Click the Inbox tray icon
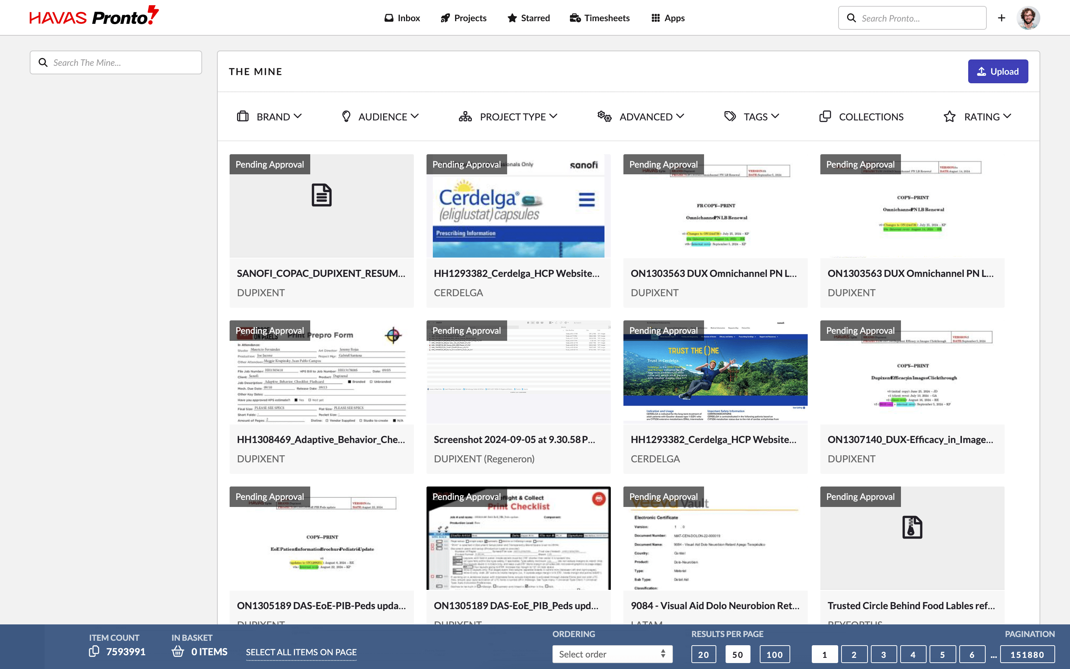This screenshot has height=669, width=1070. [389, 18]
